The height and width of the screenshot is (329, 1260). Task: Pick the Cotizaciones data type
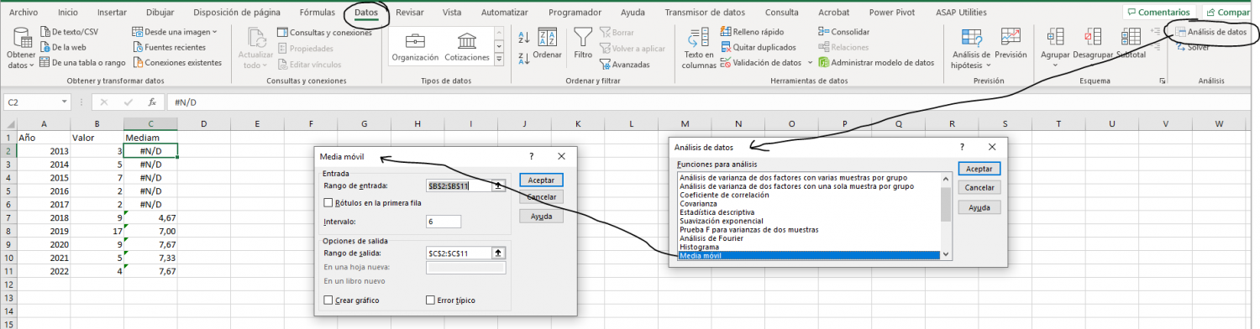467,47
